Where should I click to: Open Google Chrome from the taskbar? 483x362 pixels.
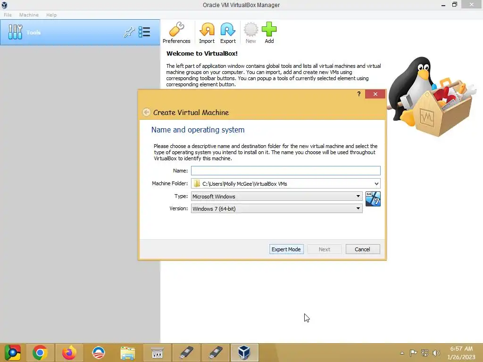(40, 353)
